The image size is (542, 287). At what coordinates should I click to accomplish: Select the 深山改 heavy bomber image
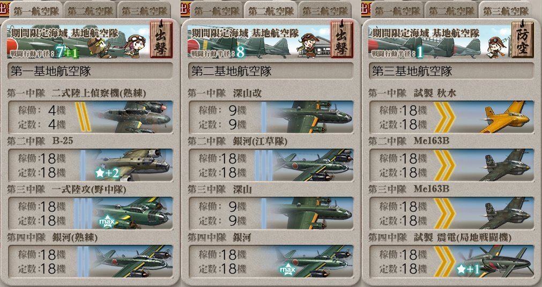tap(314, 117)
